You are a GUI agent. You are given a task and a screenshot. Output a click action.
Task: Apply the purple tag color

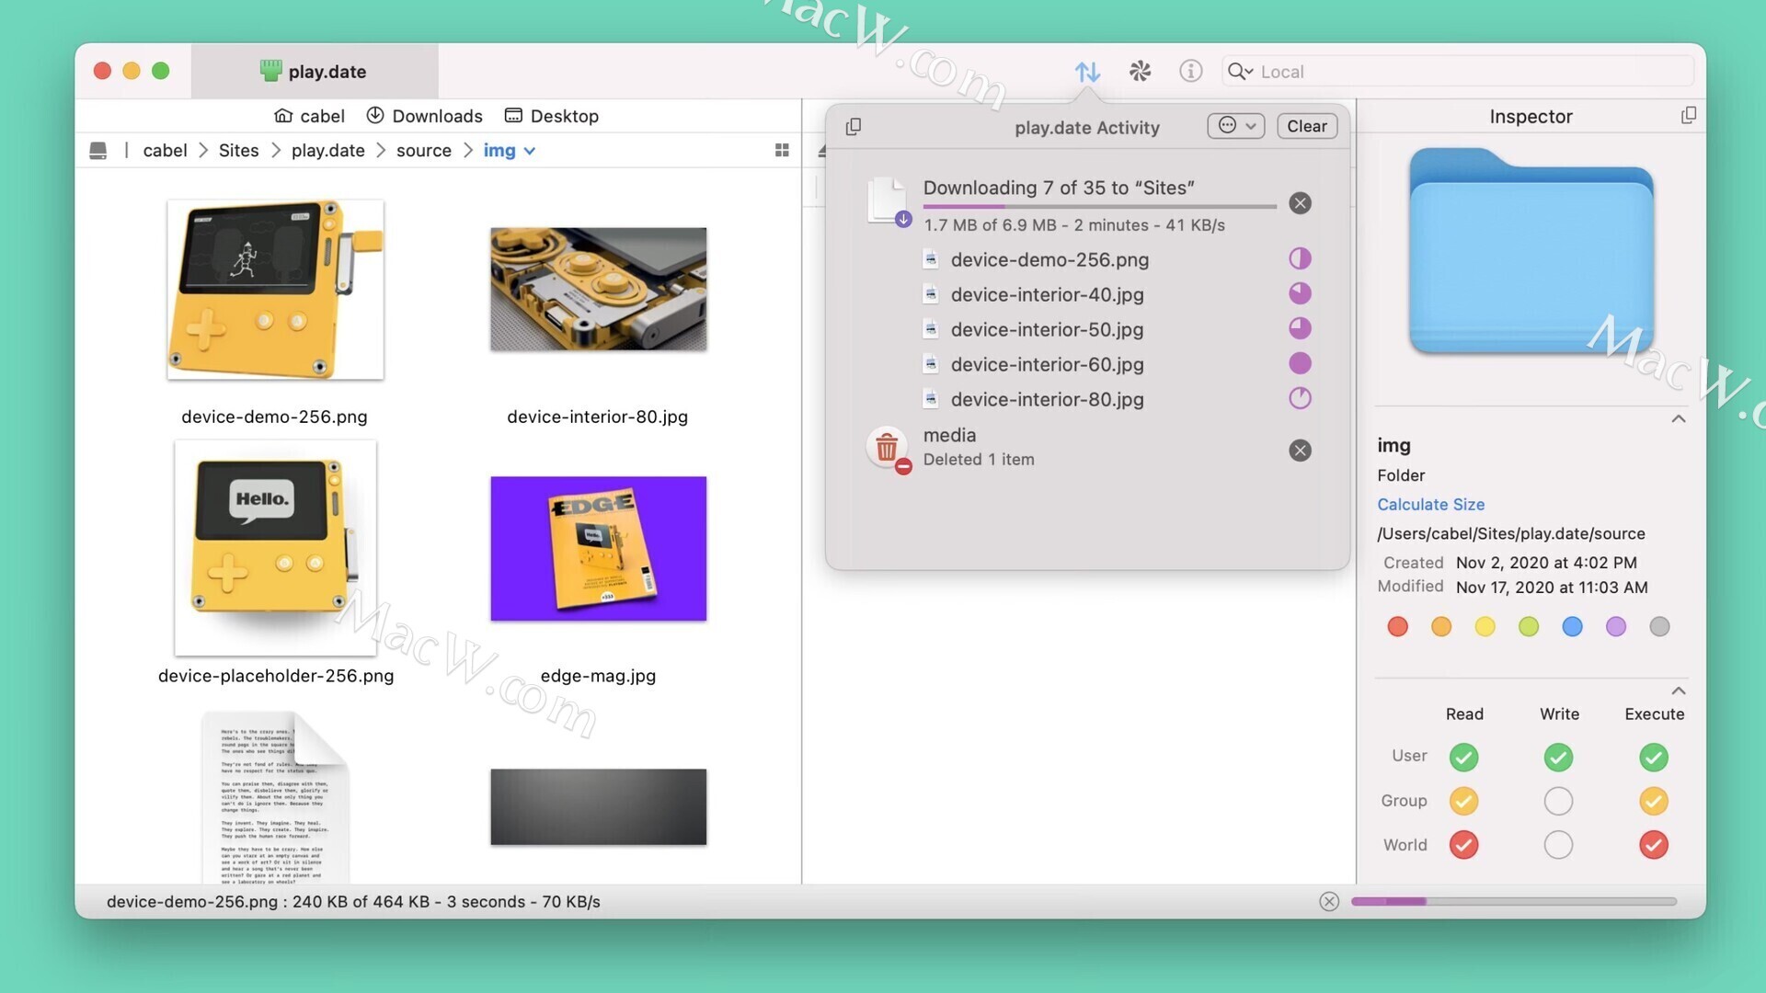[1616, 627]
